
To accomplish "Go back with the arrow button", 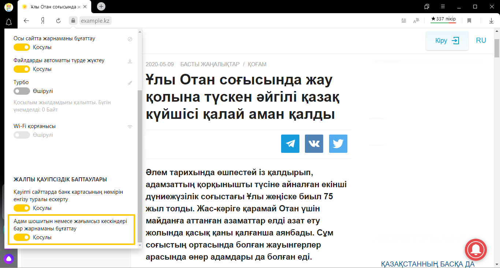I will [26, 21].
